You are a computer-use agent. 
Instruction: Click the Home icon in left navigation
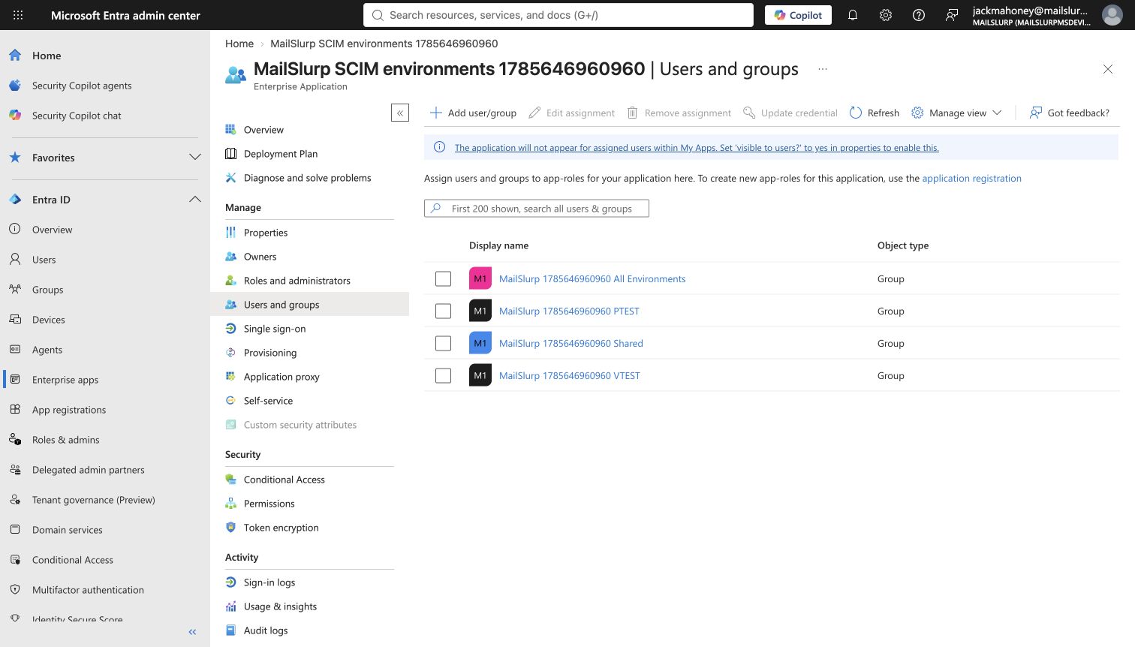point(15,56)
